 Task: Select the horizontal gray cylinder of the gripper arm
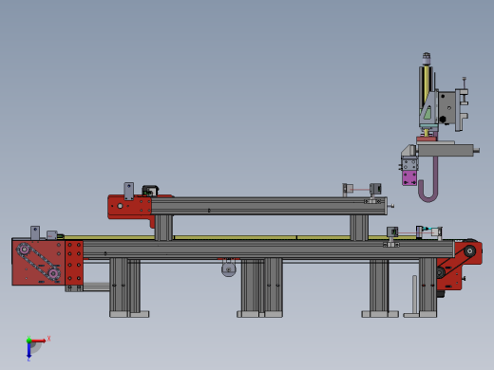coord(446,150)
